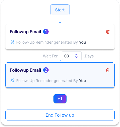The width and height of the screenshot is (120, 127).
Task: Click the Followup Email 1 title text
Action: click(x=25, y=32)
